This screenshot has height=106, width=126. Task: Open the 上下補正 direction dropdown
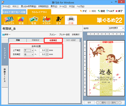click(x=29, y=50)
